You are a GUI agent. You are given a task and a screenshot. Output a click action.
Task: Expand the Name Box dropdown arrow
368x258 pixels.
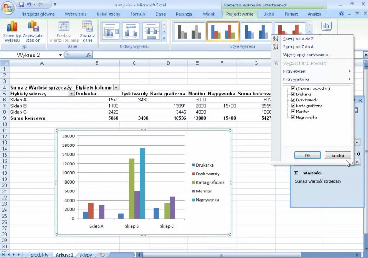point(60,55)
